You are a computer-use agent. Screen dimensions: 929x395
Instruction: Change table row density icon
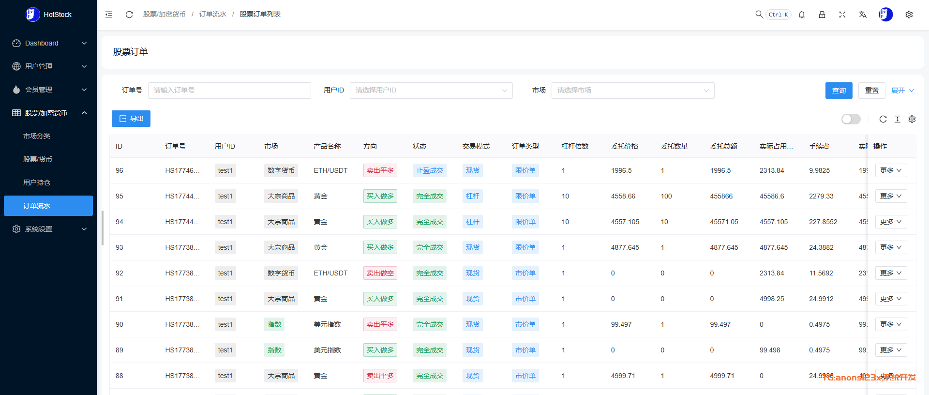(x=898, y=119)
